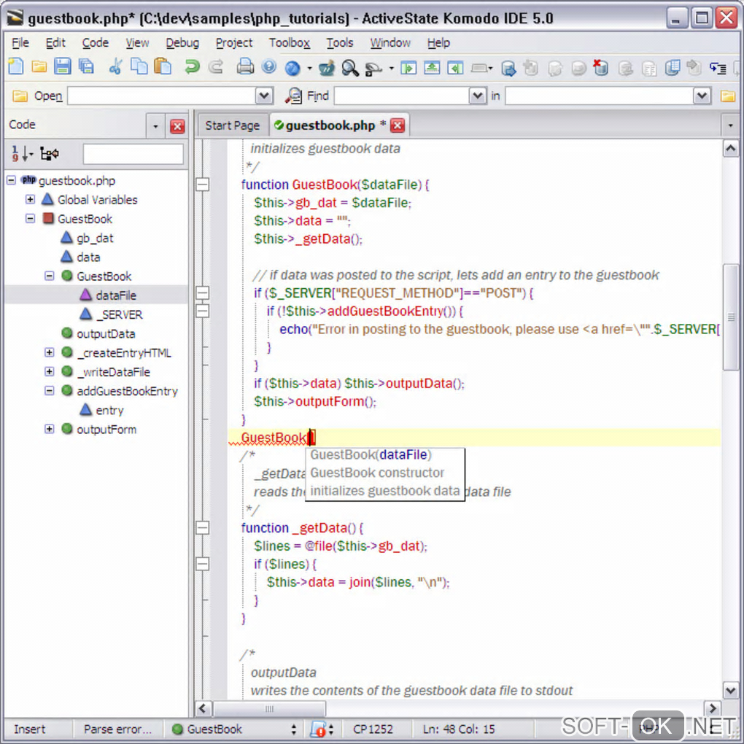
Task: Expand the Global Variables tree node
Action: pos(30,200)
